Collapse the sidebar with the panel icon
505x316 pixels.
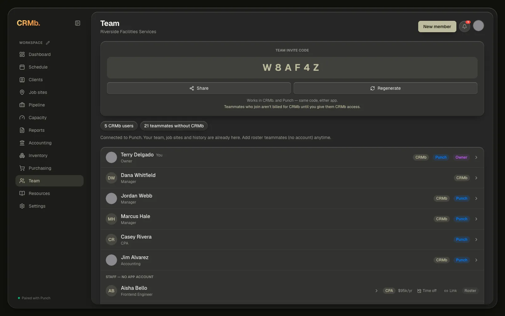coord(78,23)
